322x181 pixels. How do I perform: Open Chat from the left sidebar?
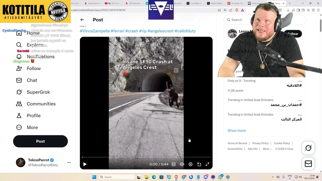point(26,80)
